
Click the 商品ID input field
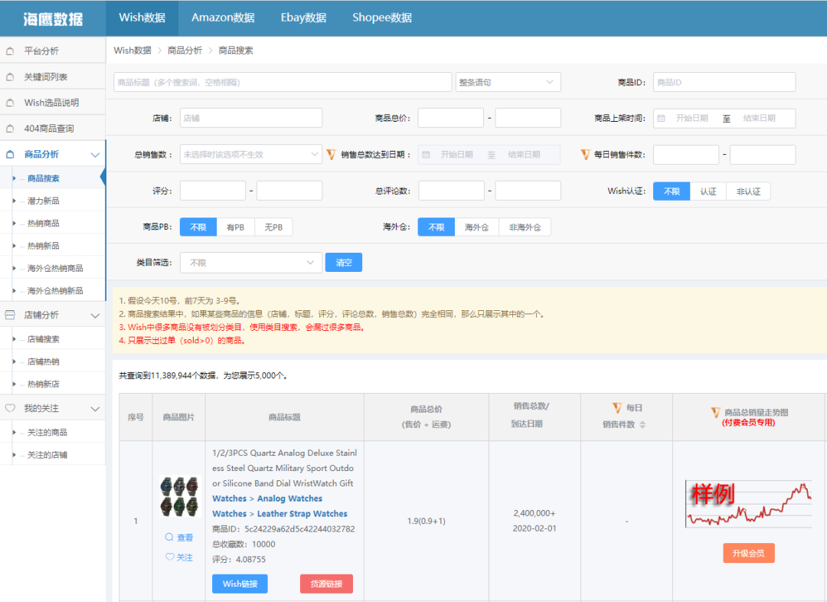point(724,82)
